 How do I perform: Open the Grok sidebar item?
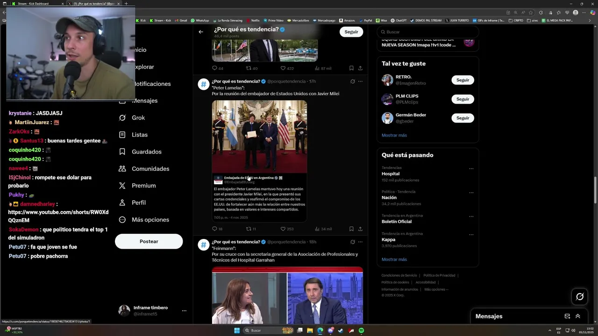(x=132, y=118)
